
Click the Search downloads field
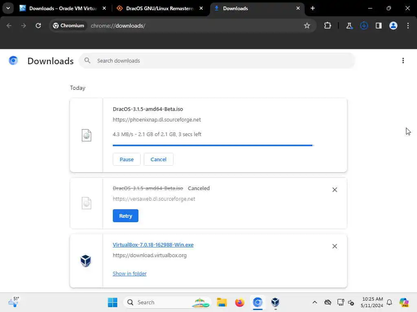coord(217,61)
